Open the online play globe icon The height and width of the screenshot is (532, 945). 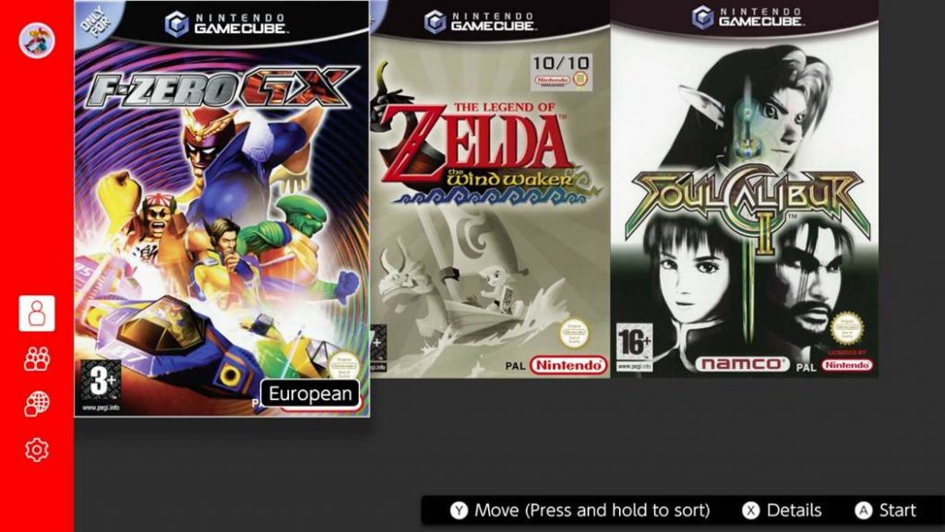tap(37, 404)
